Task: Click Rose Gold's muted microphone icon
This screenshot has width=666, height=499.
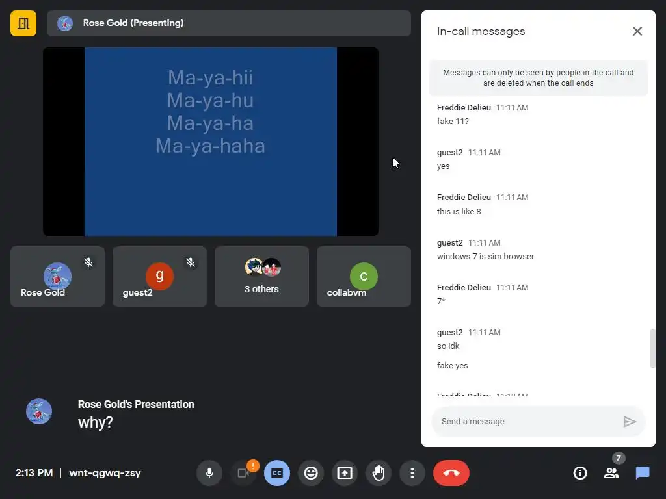Action: [88, 262]
